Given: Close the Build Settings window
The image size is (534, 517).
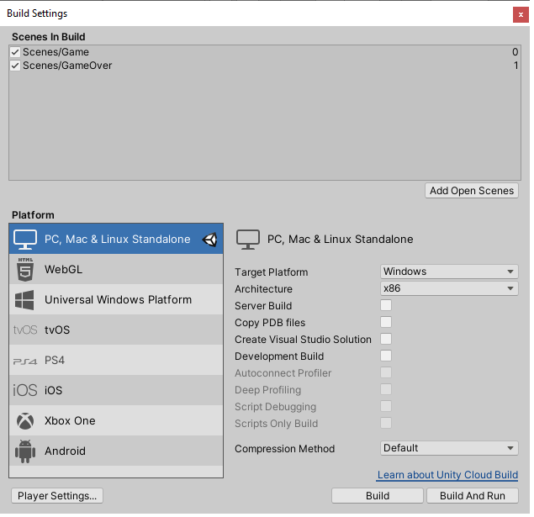Looking at the screenshot, I should tap(521, 14).
